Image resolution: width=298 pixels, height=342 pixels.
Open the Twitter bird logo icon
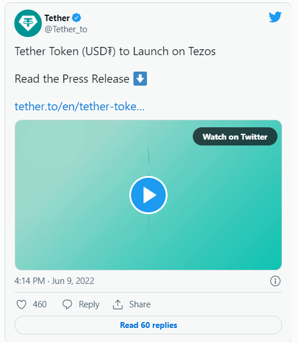click(x=275, y=17)
